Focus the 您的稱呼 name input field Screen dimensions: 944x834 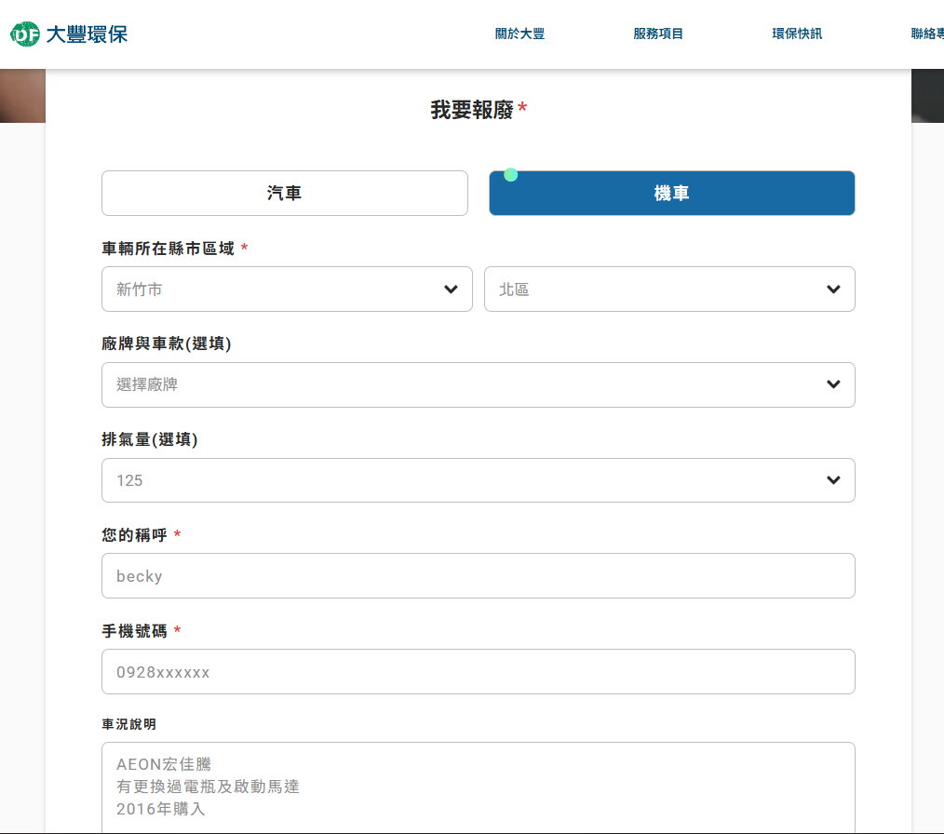(478, 576)
